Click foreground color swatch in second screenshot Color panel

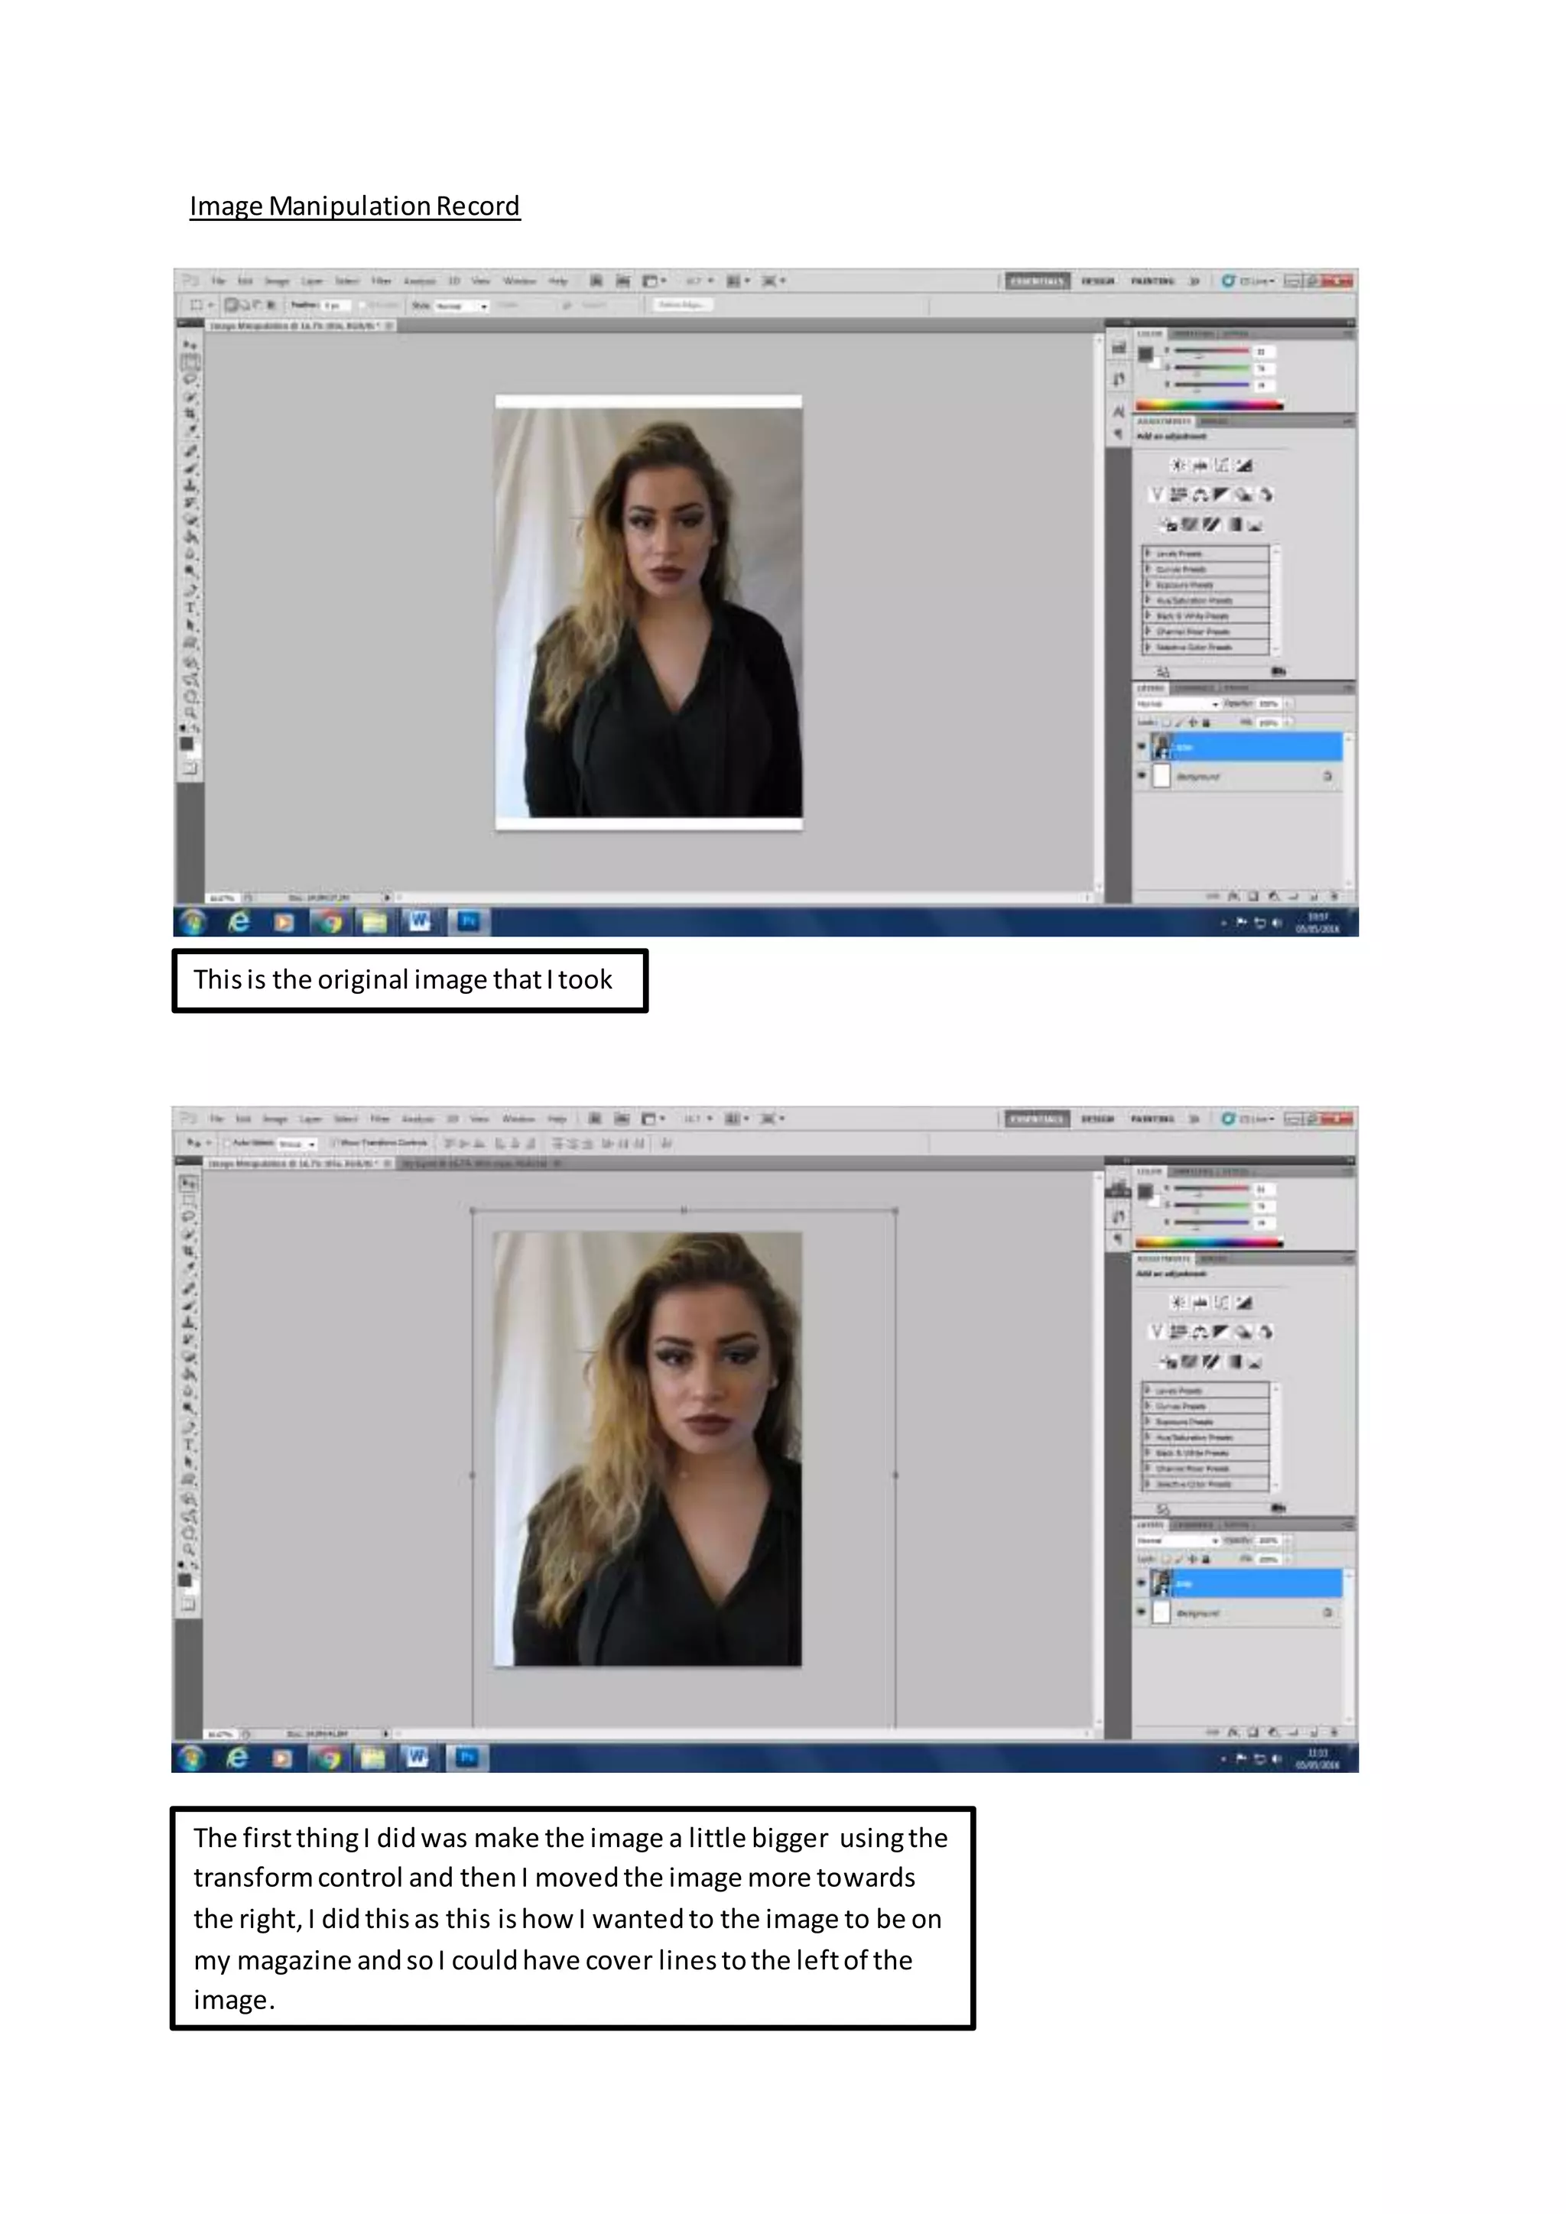pos(1145,1191)
